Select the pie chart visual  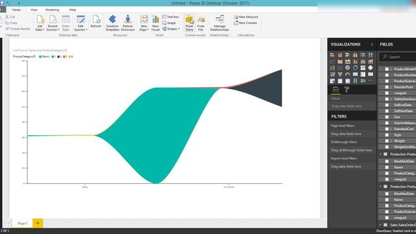348,68
